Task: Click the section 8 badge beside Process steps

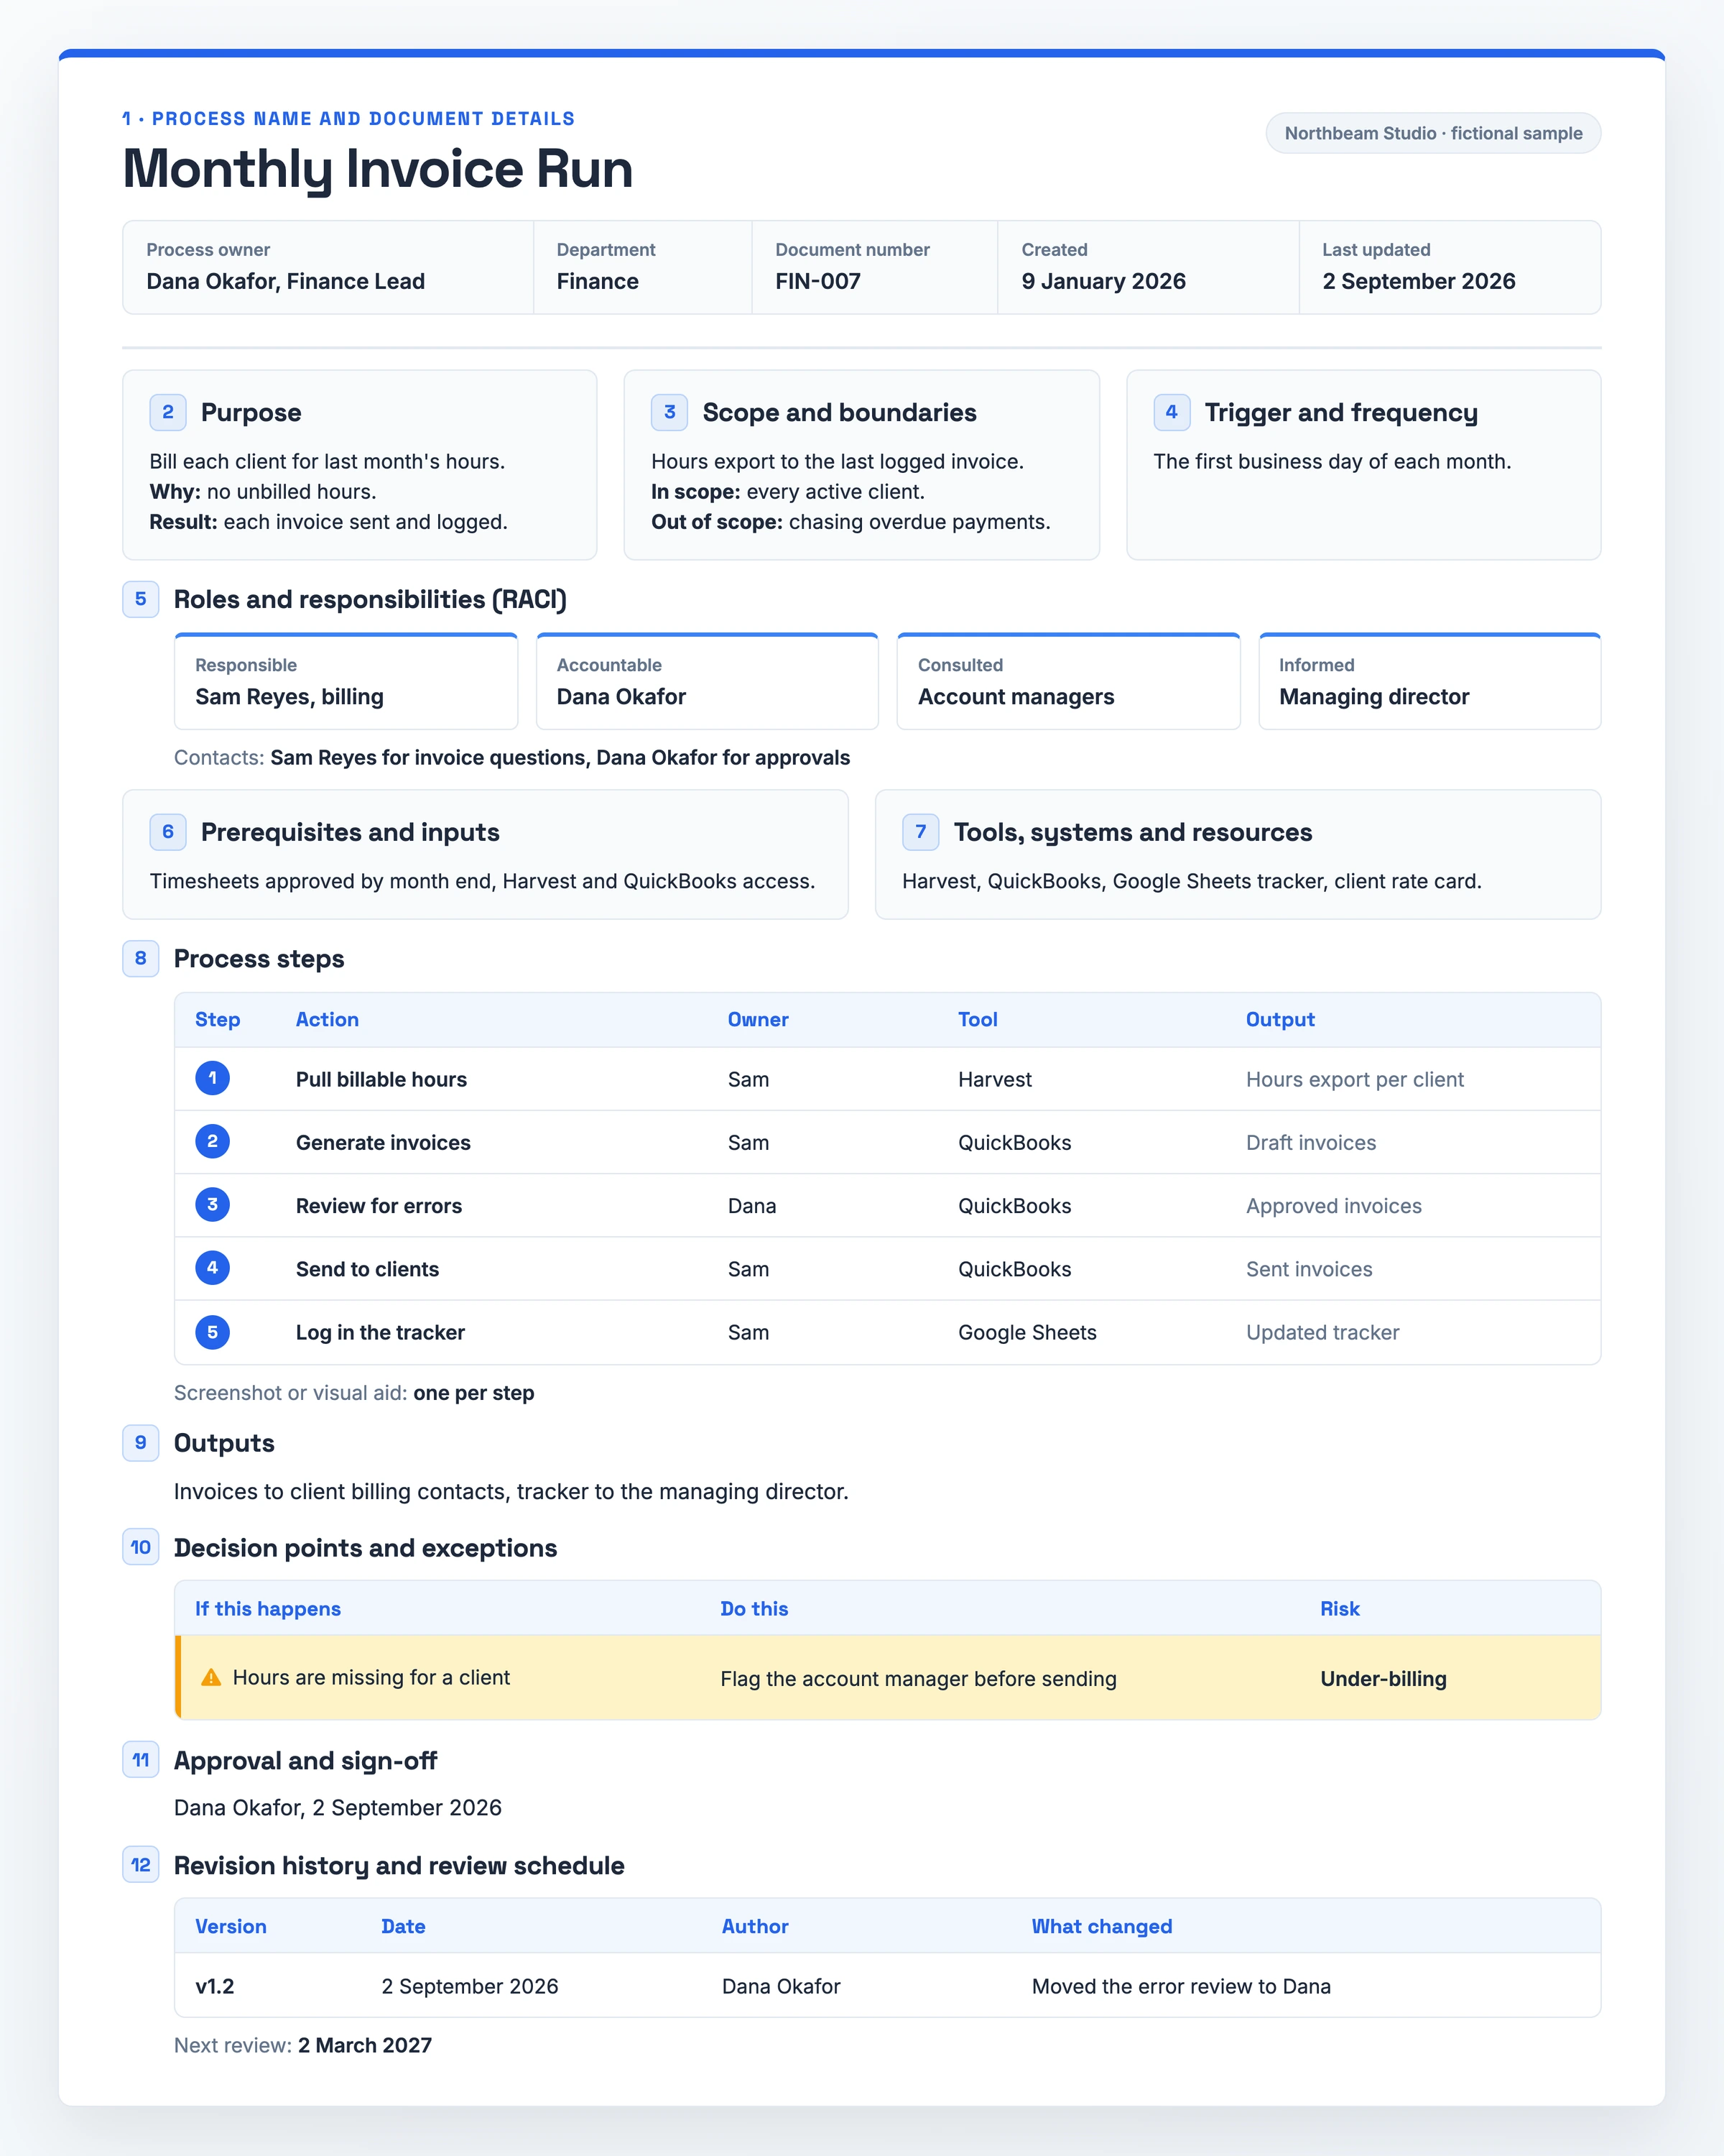Action: [x=141, y=958]
